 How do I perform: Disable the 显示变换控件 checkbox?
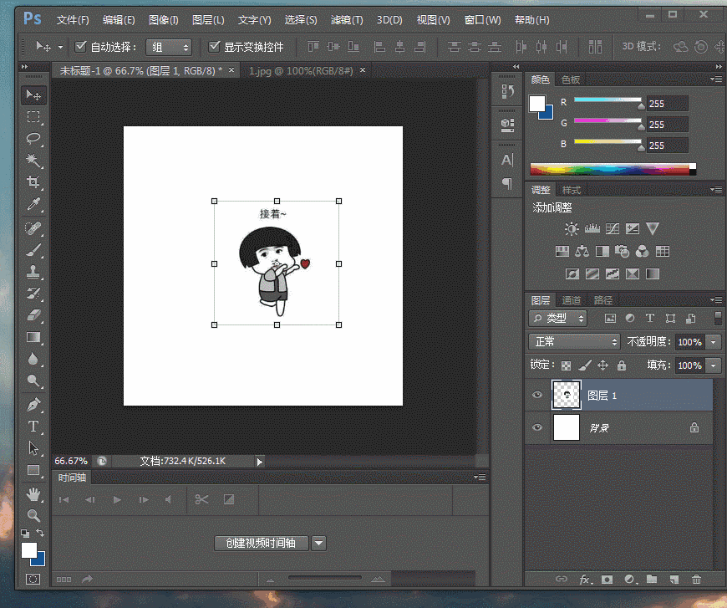[x=215, y=46]
